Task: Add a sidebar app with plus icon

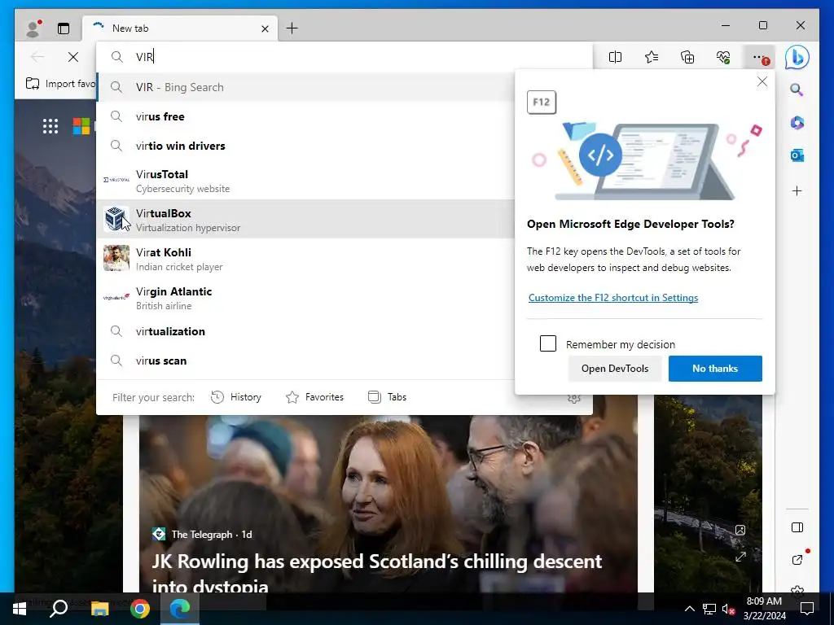Action: pos(797,190)
